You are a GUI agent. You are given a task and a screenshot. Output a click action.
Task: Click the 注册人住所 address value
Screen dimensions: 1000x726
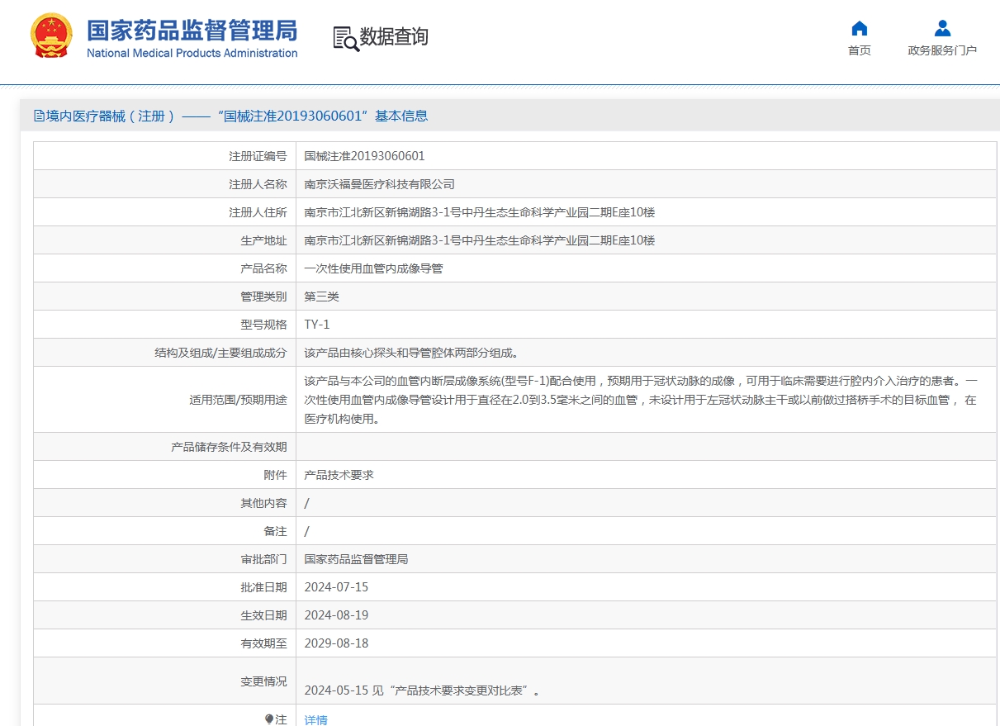coord(480,212)
